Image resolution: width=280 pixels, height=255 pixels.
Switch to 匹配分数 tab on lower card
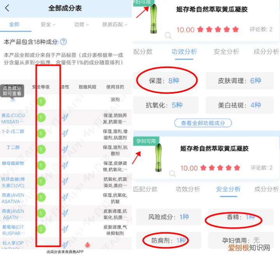click(145, 189)
